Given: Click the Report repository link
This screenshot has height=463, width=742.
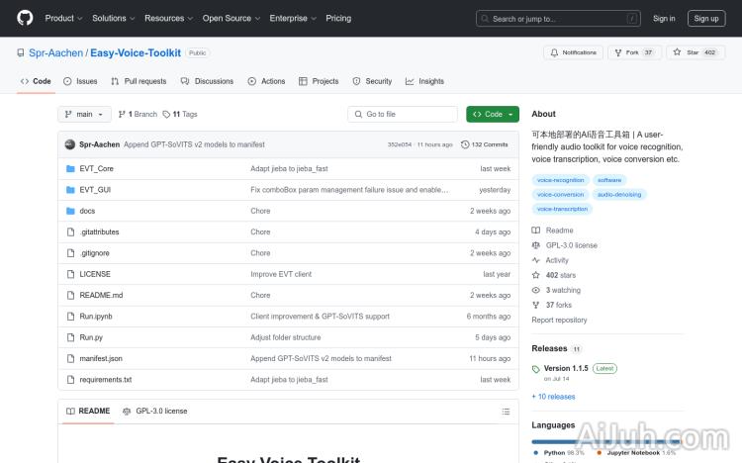Looking at the screenshot, I should pos(559,320).
